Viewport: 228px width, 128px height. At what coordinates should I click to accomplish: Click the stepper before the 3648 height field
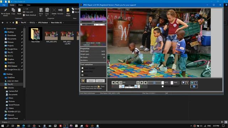[x=172, y=82]
